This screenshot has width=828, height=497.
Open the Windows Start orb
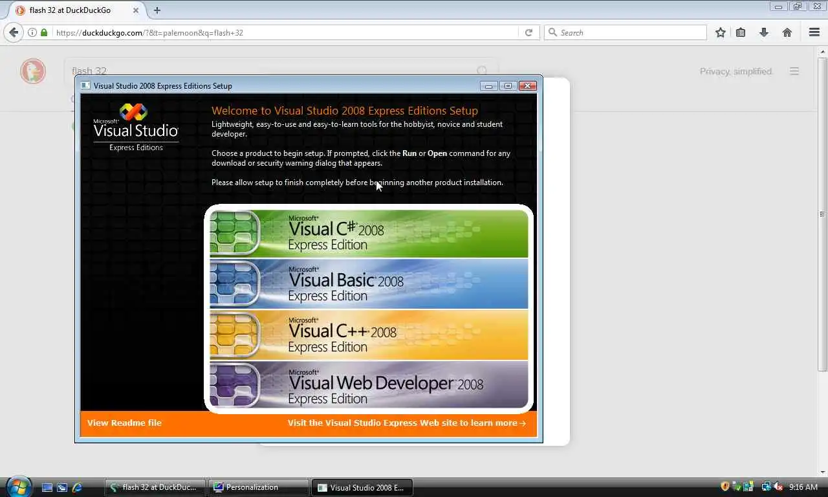[17, 486]
